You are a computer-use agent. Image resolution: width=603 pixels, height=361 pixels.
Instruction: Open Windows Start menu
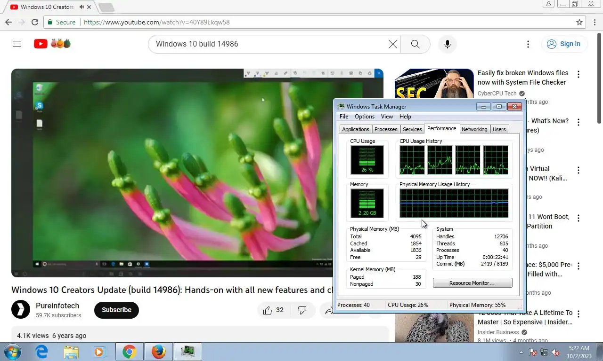coord(13,352)
